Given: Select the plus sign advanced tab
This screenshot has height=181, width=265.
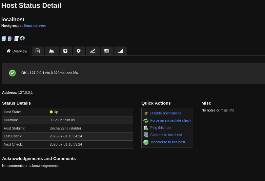Looking at the screenshot, I should tap(65, 51).
